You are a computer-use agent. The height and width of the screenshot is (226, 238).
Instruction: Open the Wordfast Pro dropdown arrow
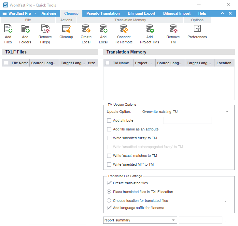(x=35, y=13)
